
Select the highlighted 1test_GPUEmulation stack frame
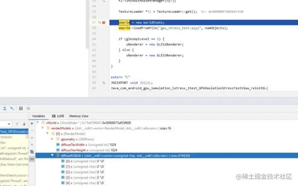click(14, 132)
